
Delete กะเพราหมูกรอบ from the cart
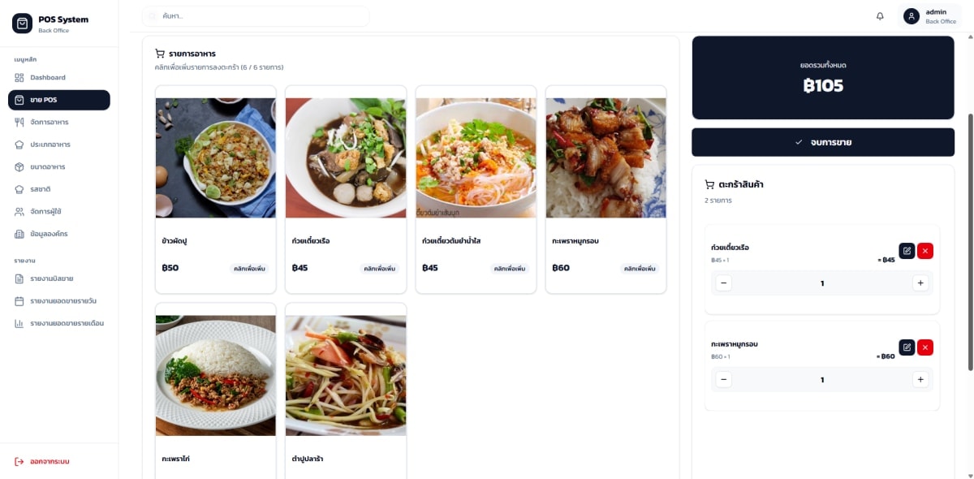tap(925, 347)
